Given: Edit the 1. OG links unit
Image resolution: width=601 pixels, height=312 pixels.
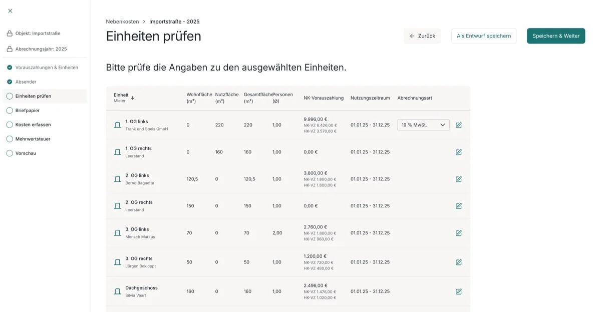Looking at the screenshot, I should click(459, 125).
